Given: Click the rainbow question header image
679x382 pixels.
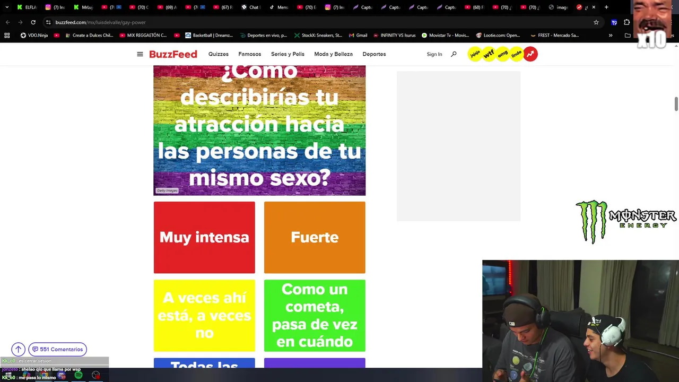Looking at the screenshot, I should [259, 131].
